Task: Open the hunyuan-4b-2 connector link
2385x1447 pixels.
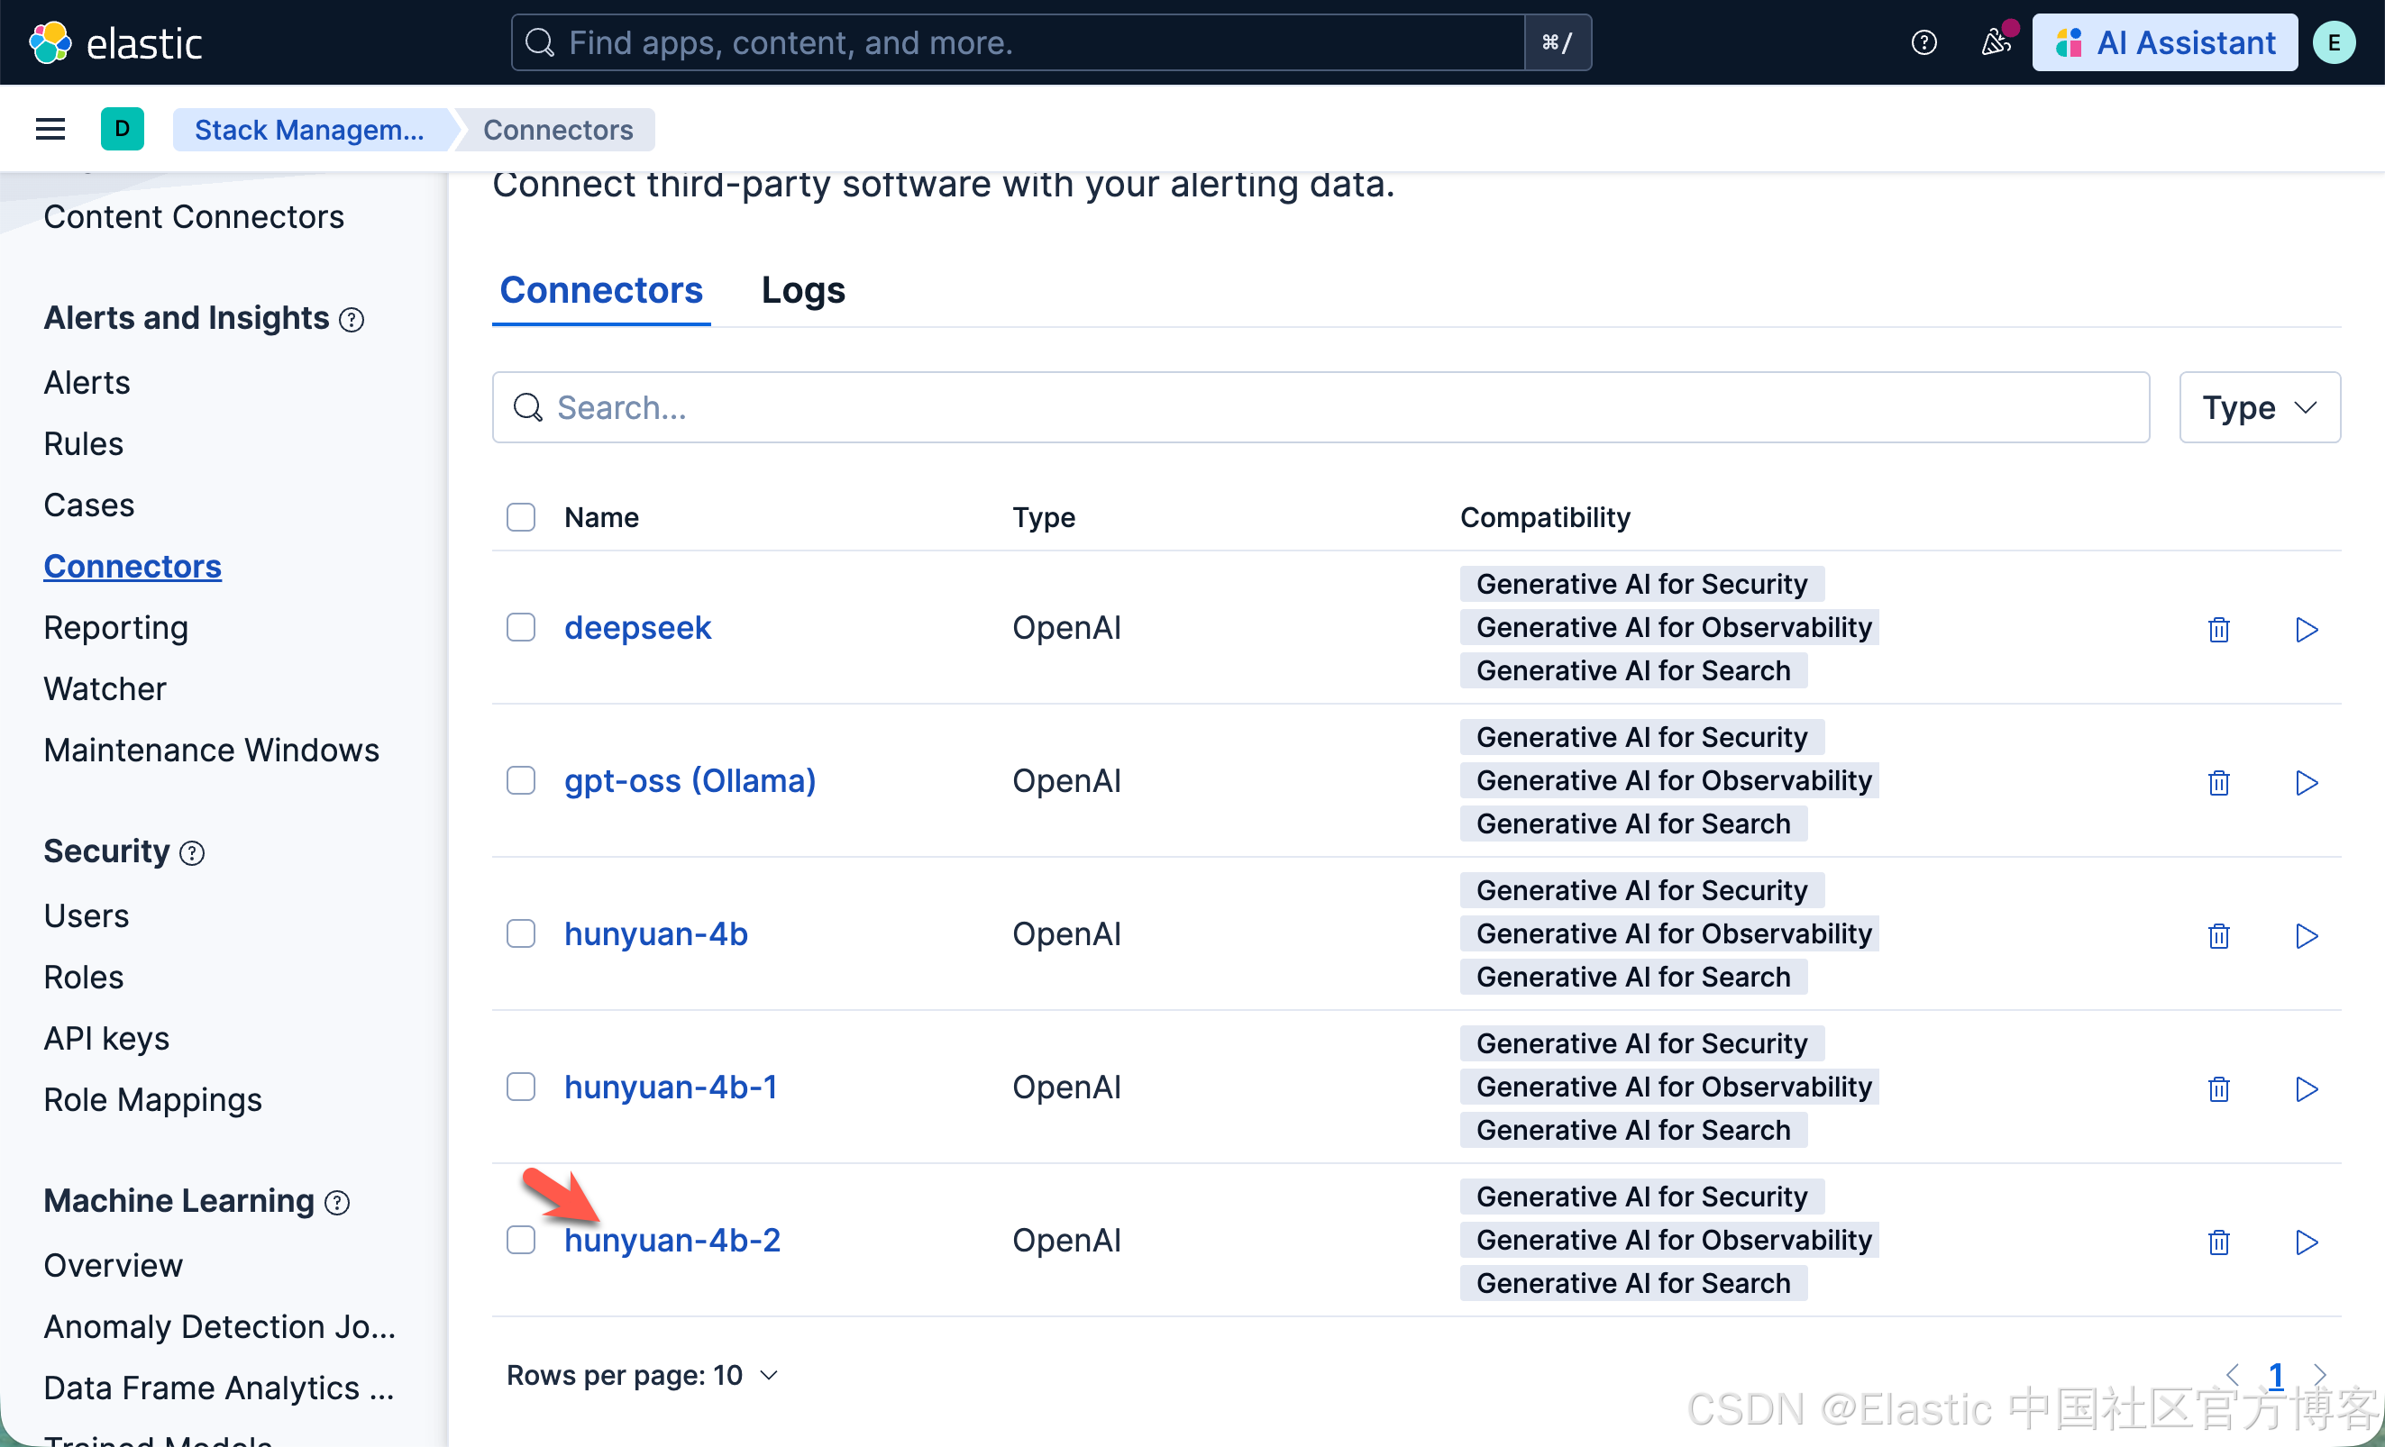Action: [672, 1240]
